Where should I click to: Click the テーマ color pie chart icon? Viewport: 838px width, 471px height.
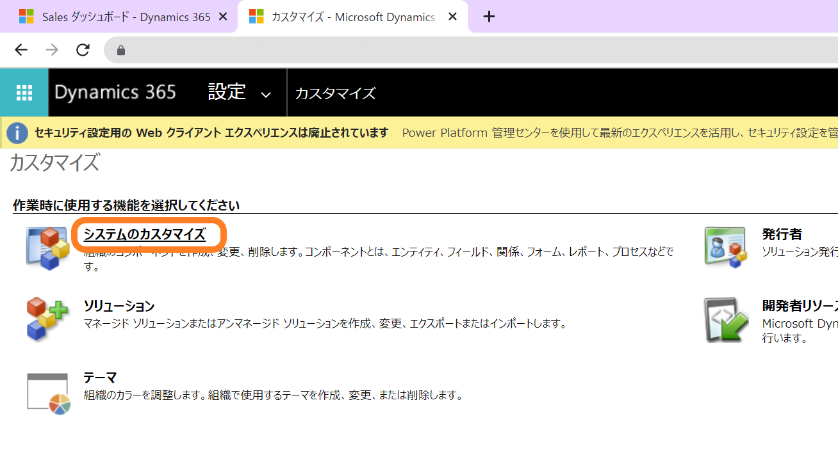click(x=48, y=393)
